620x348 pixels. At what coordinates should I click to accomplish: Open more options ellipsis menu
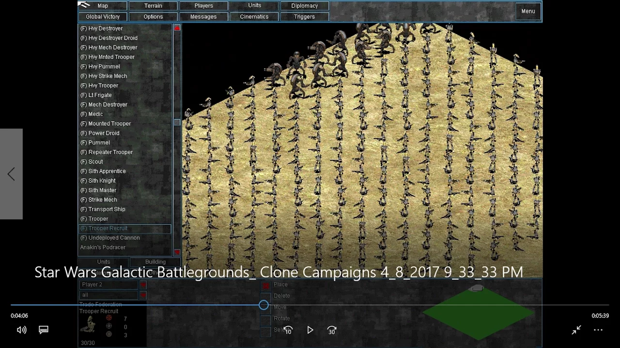(x=598, y=330)
